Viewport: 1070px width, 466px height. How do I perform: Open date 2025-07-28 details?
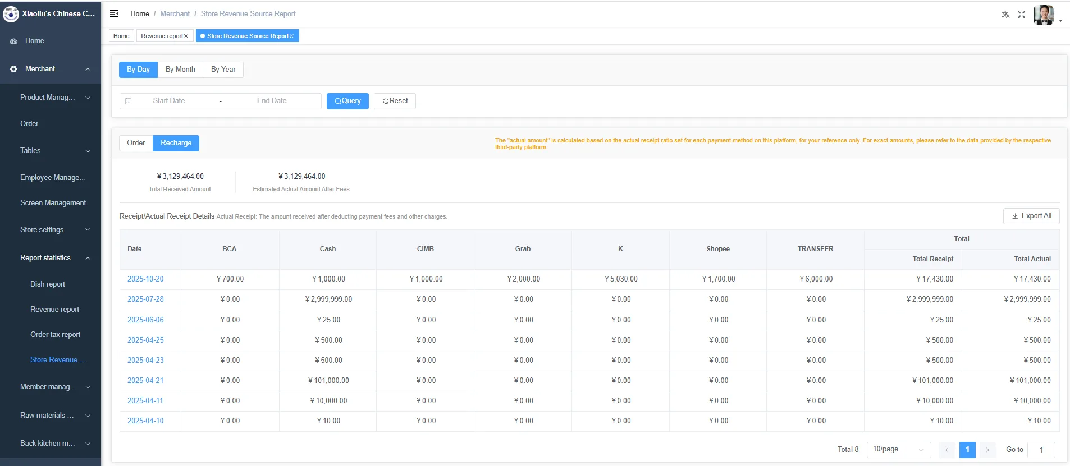pos(145,299)
